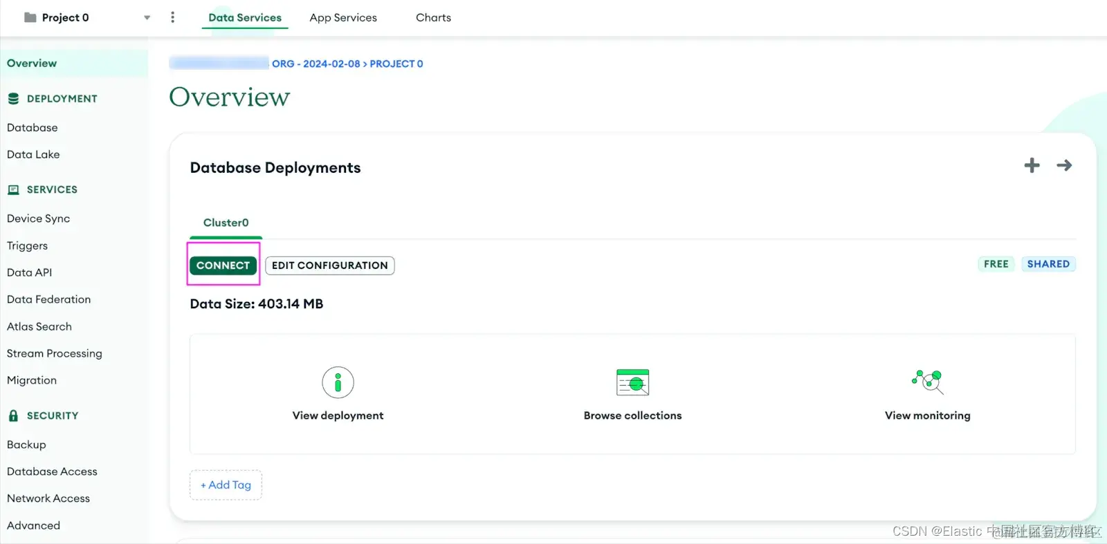Select the Cluster0 tab
Viewport: 1107px width, 544px height.
[x=226, y=223]
